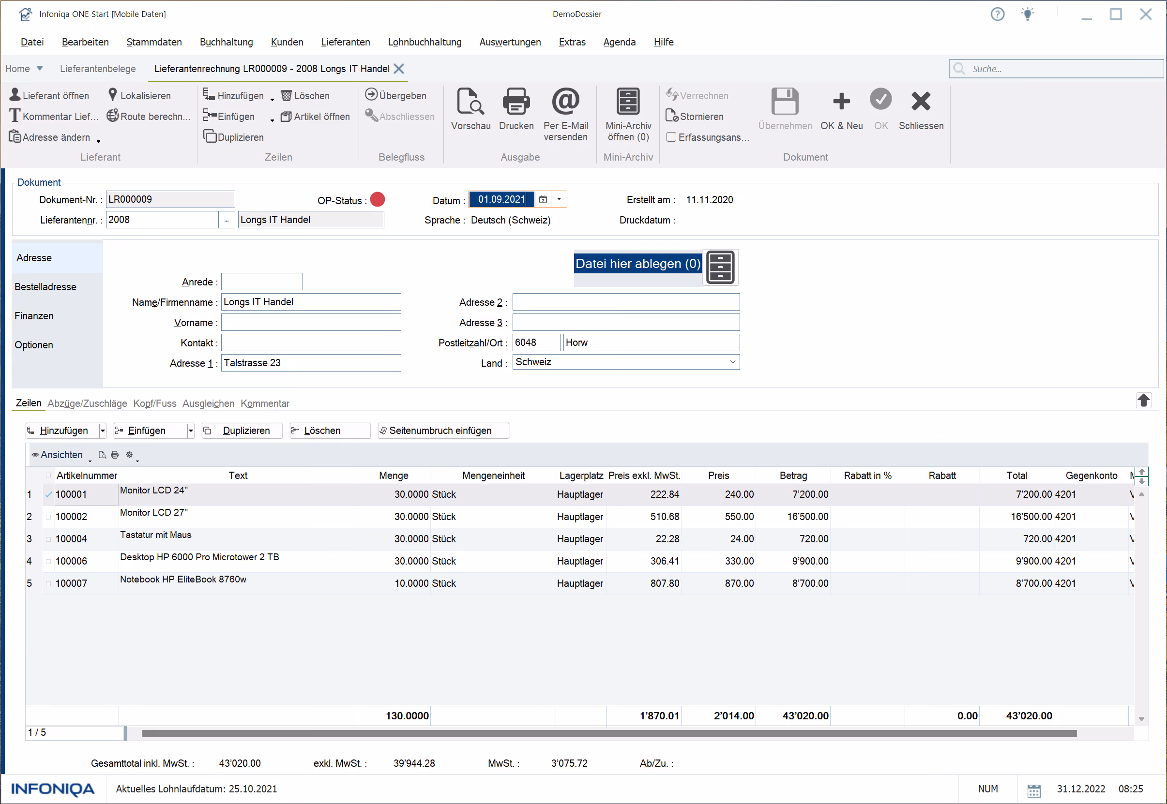
Task: Check the row 100007 checkbox
Action: 48,583
